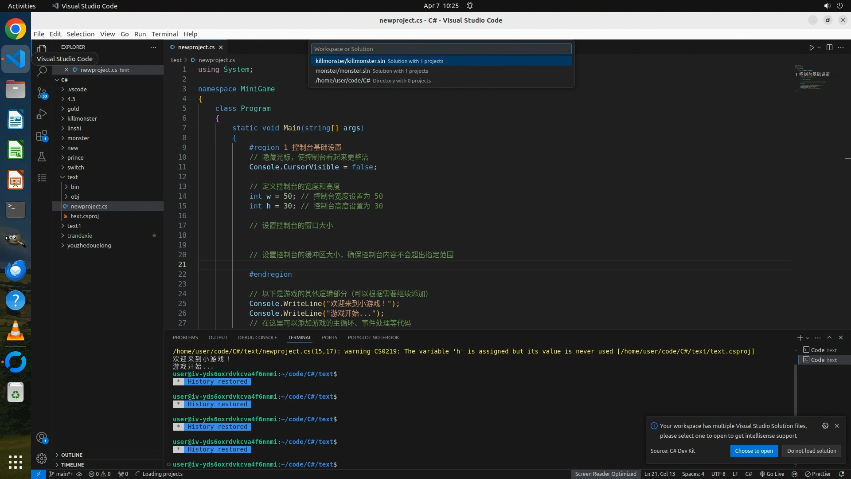Collapse the text folder in explorer
The image size is (851, 479).
(73, 177)
